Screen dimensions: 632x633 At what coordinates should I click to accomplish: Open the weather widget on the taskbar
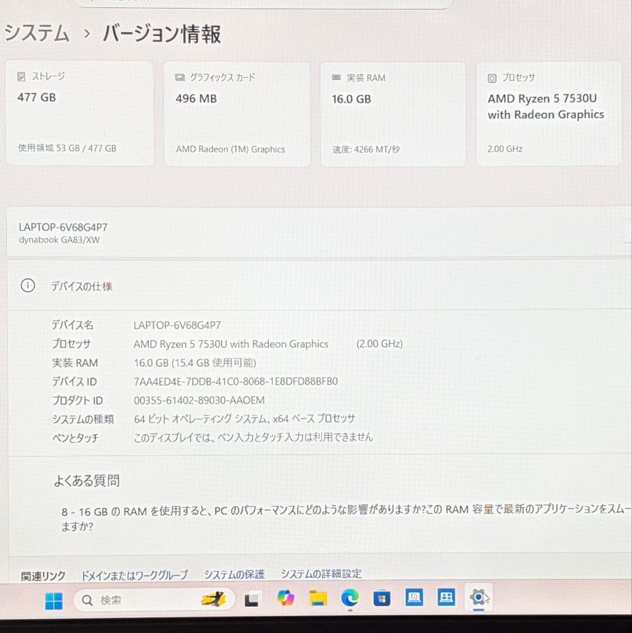click(x=214, y=600)
